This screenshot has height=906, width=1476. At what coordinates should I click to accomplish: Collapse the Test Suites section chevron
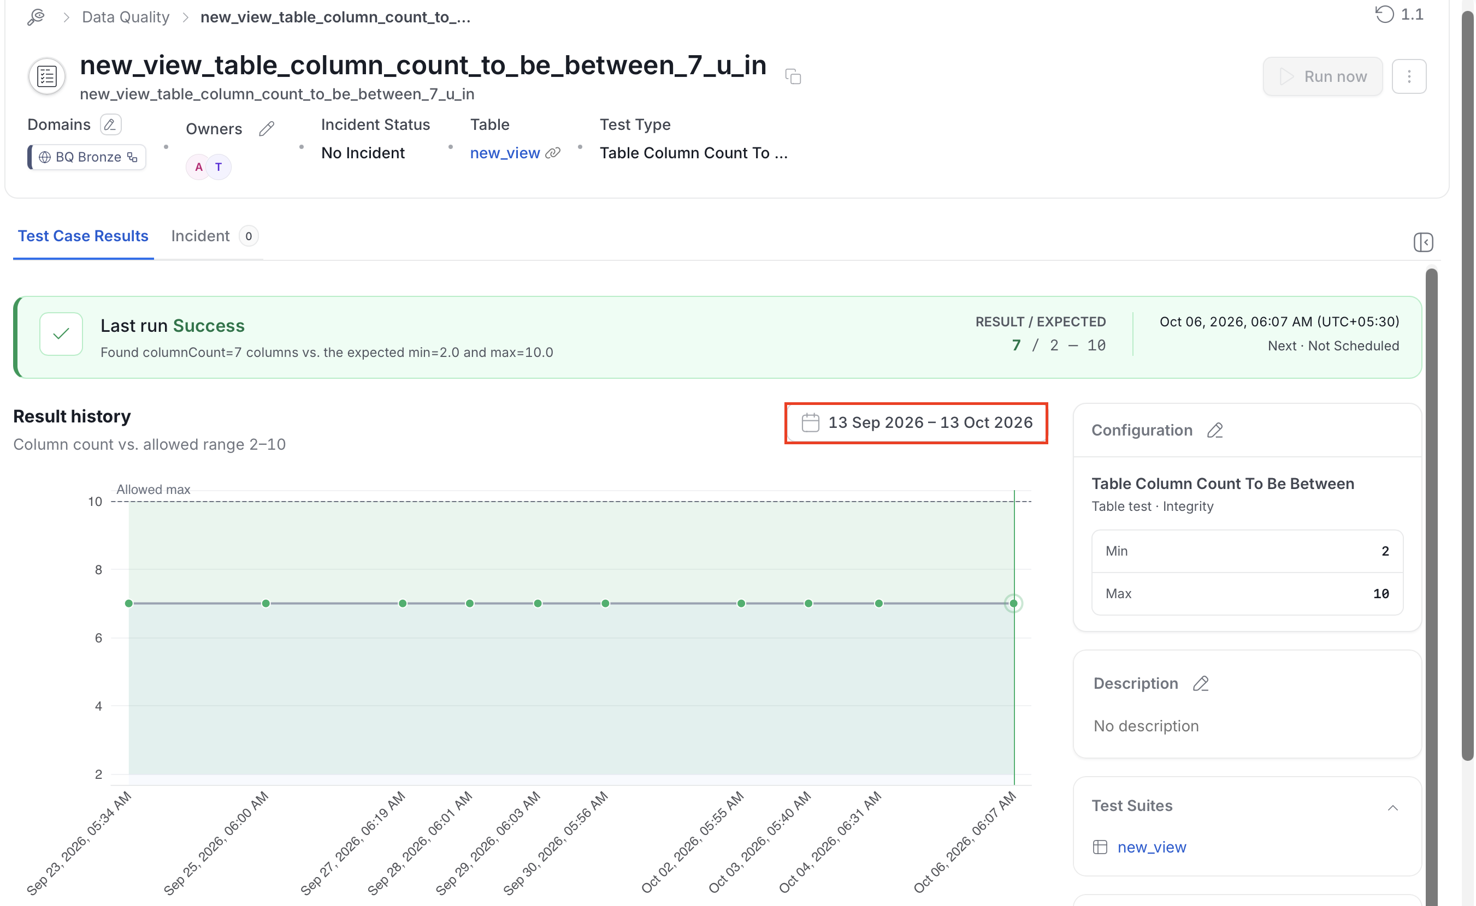1392,808
